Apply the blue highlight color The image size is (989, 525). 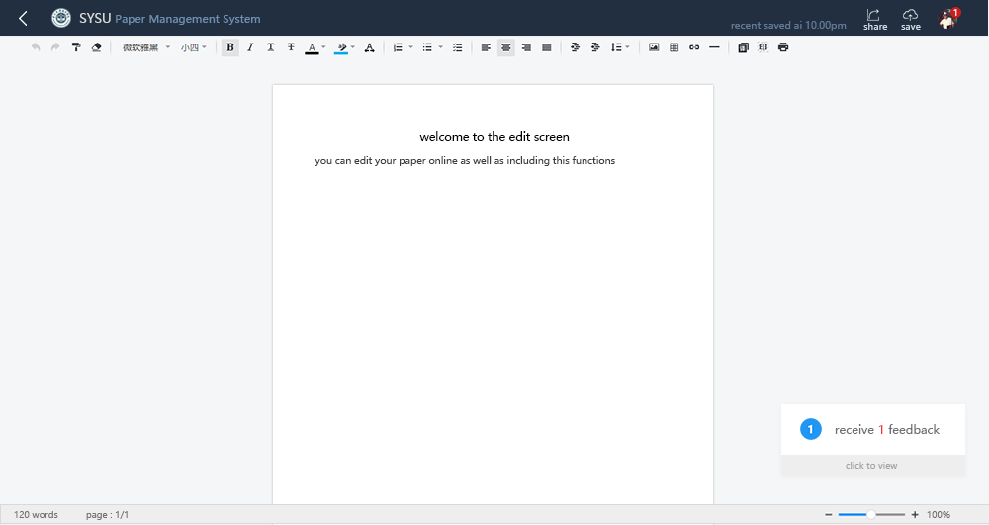(341, 47)
